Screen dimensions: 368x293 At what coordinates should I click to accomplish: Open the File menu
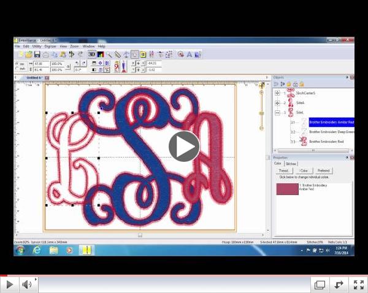[x=17, y=47]
